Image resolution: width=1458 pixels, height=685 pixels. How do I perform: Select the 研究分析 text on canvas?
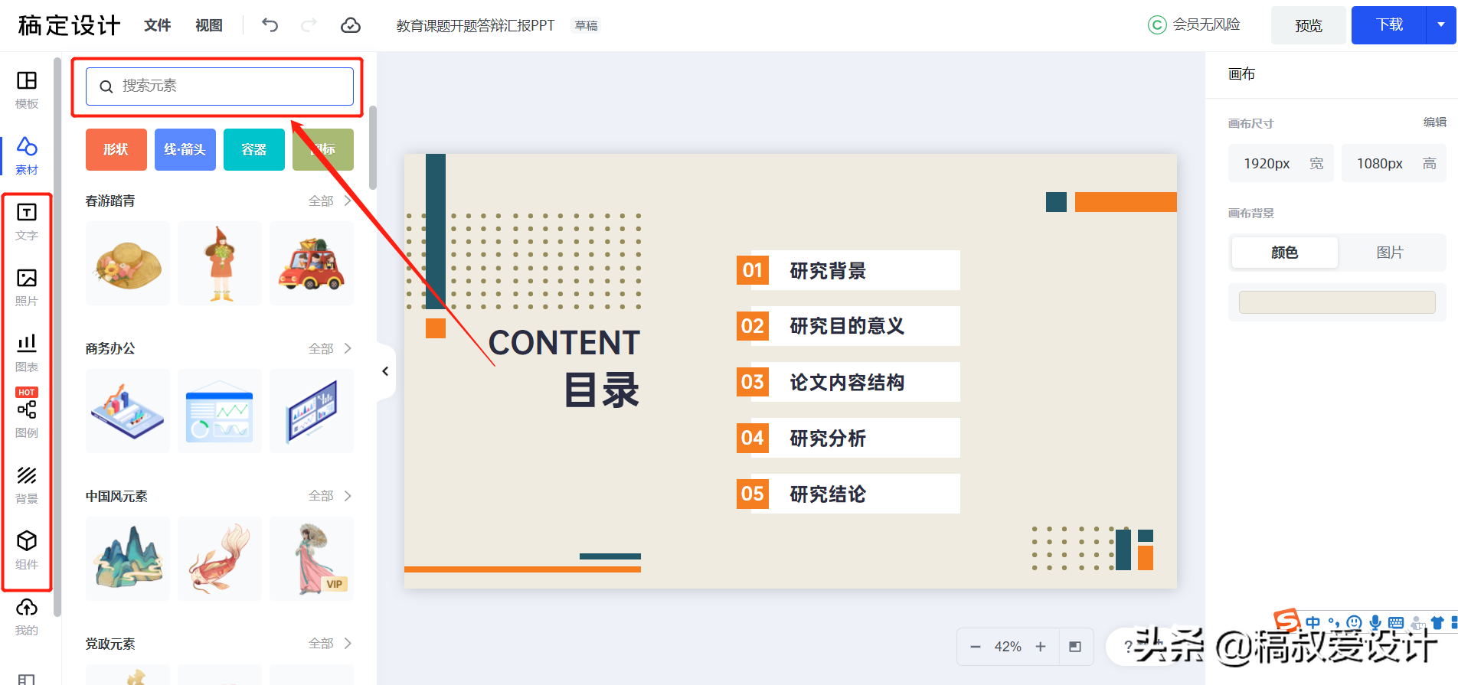tap(828, 439)
